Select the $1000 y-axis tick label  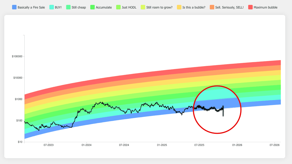pyautogui.click(x=18, y=99)
